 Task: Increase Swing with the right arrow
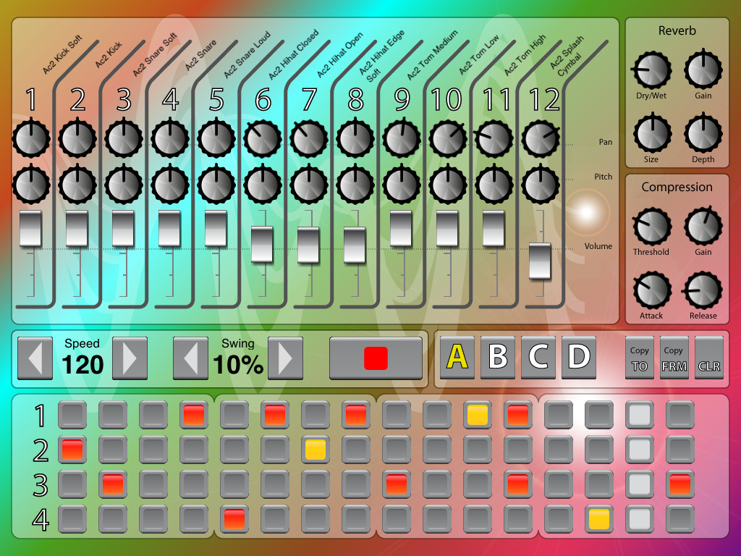point(285,358)
